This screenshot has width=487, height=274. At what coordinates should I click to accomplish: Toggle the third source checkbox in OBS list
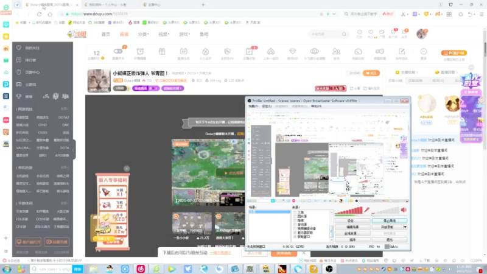click(x=295, y=220)
